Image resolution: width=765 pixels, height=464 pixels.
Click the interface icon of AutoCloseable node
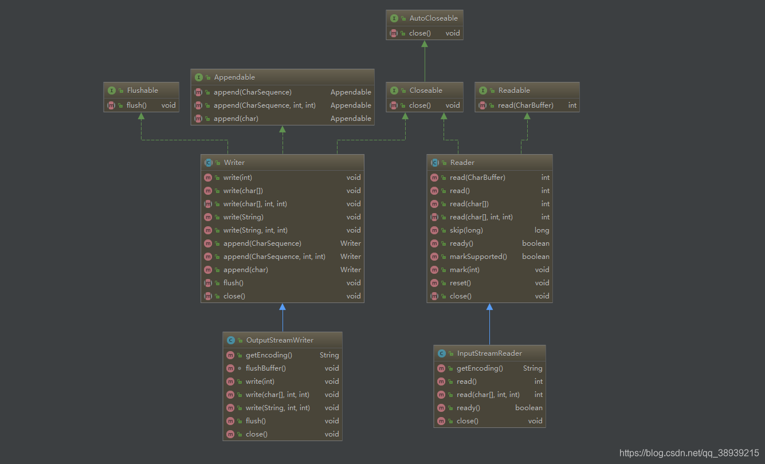[x=394, y=18]
